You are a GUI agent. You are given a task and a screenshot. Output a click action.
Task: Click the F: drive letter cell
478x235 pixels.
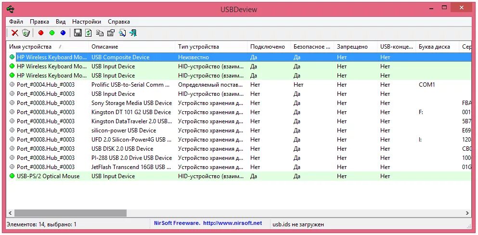pos(421,112)
